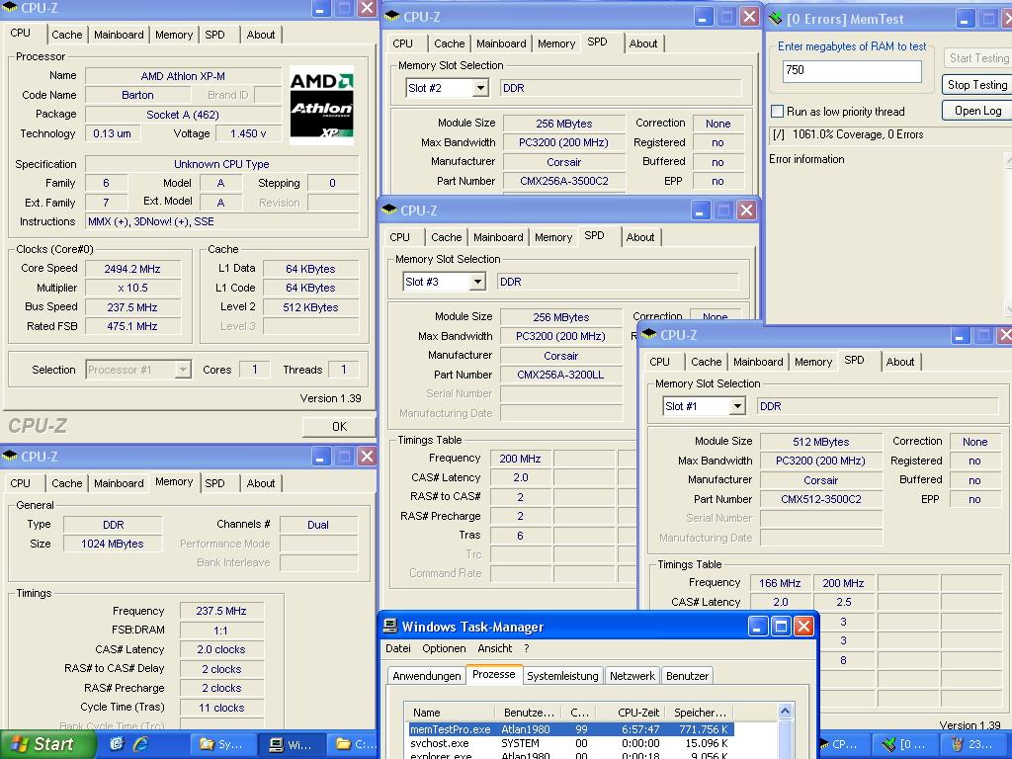Open the Wi... Task Manager taskbar button
The image size is (1012, 759).
pyautogui.click(x=292, y=744)
